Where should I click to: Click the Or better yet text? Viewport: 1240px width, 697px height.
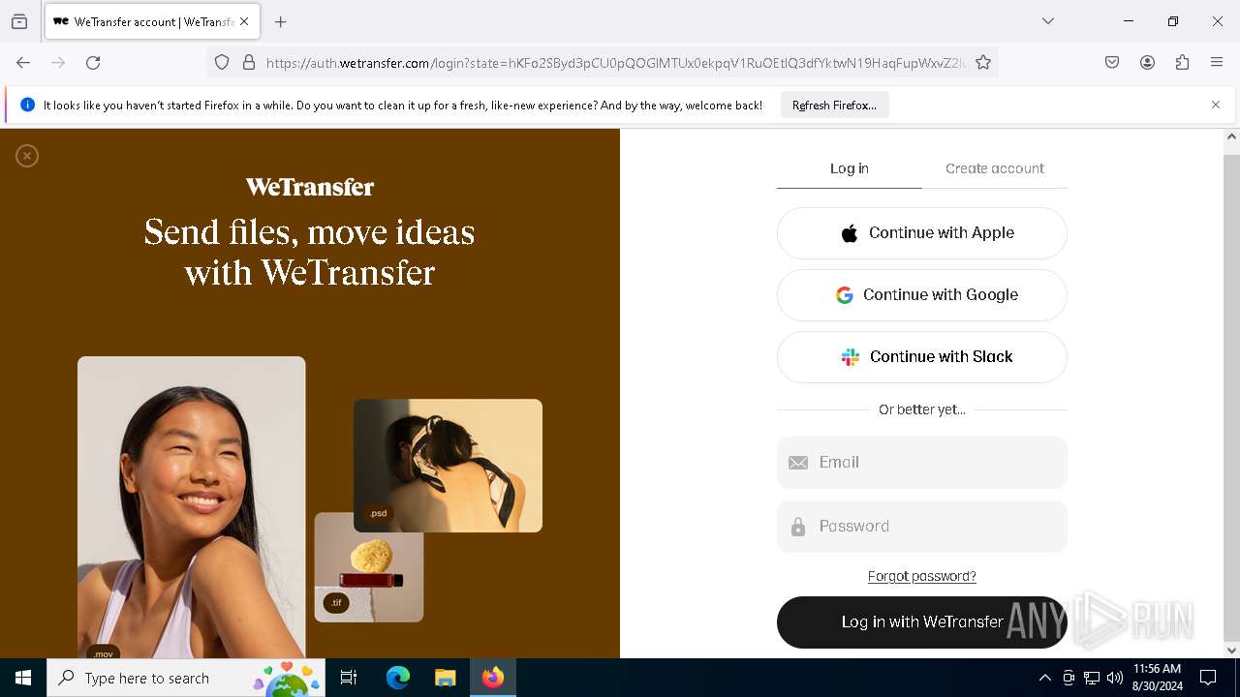pyautogui.click(x=922, y=409)
